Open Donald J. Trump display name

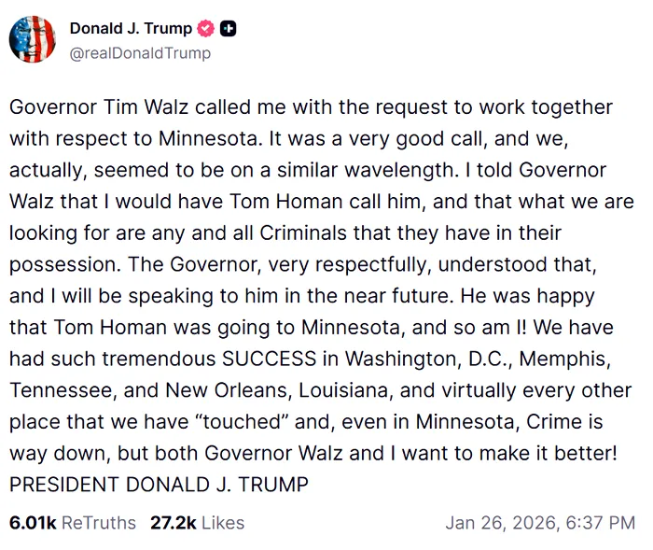(131, 29)
